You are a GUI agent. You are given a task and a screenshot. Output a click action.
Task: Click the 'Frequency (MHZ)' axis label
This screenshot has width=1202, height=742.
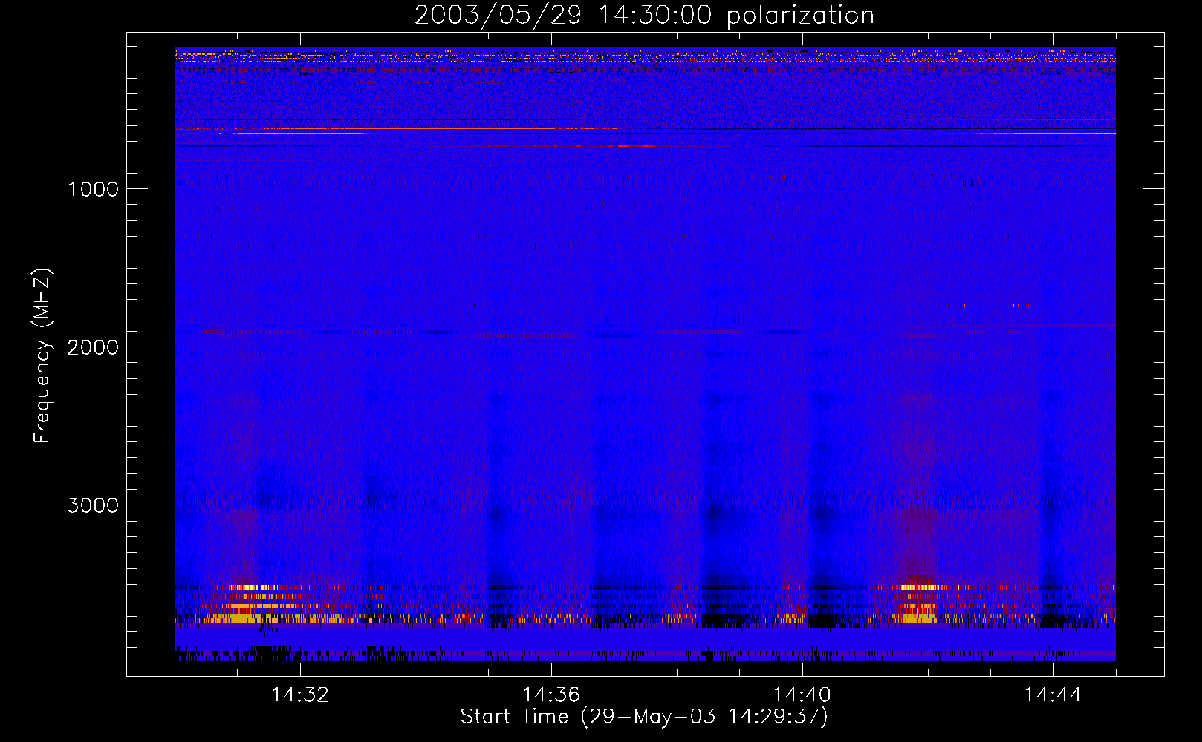42,356
